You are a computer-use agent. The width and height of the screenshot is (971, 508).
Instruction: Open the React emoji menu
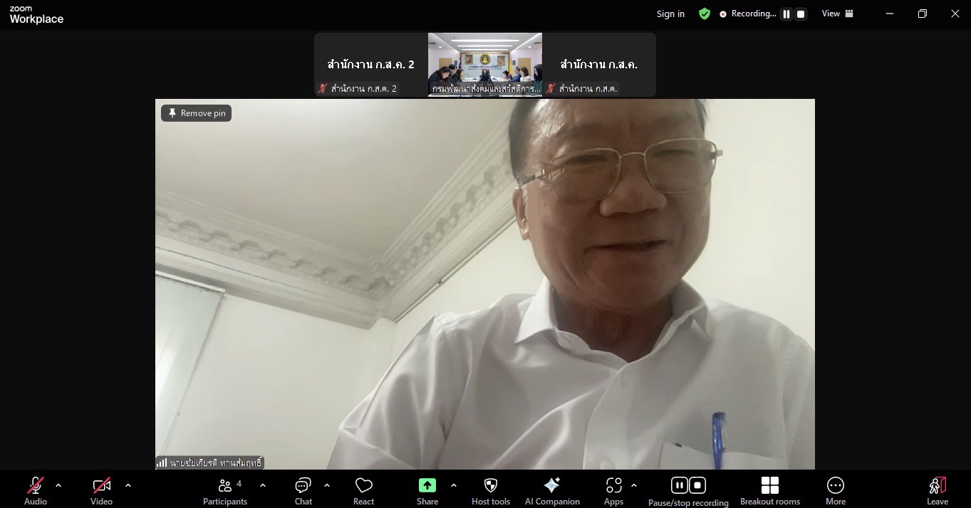pyautogui.click(x=363, y=490)
